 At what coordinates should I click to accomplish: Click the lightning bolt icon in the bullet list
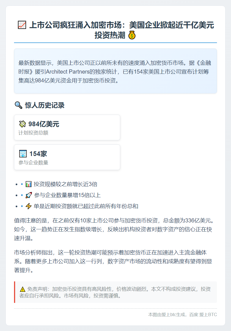click(28, 206)
